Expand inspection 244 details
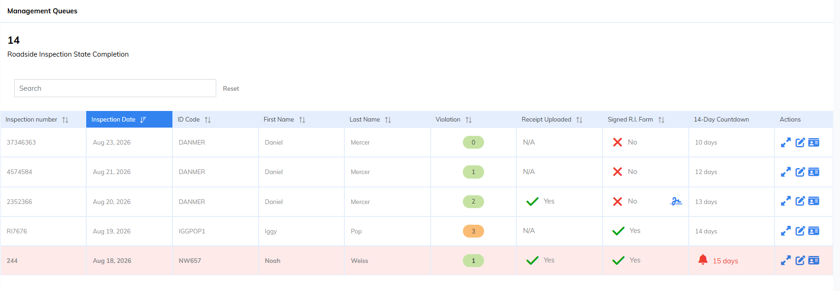 (786, 261)
